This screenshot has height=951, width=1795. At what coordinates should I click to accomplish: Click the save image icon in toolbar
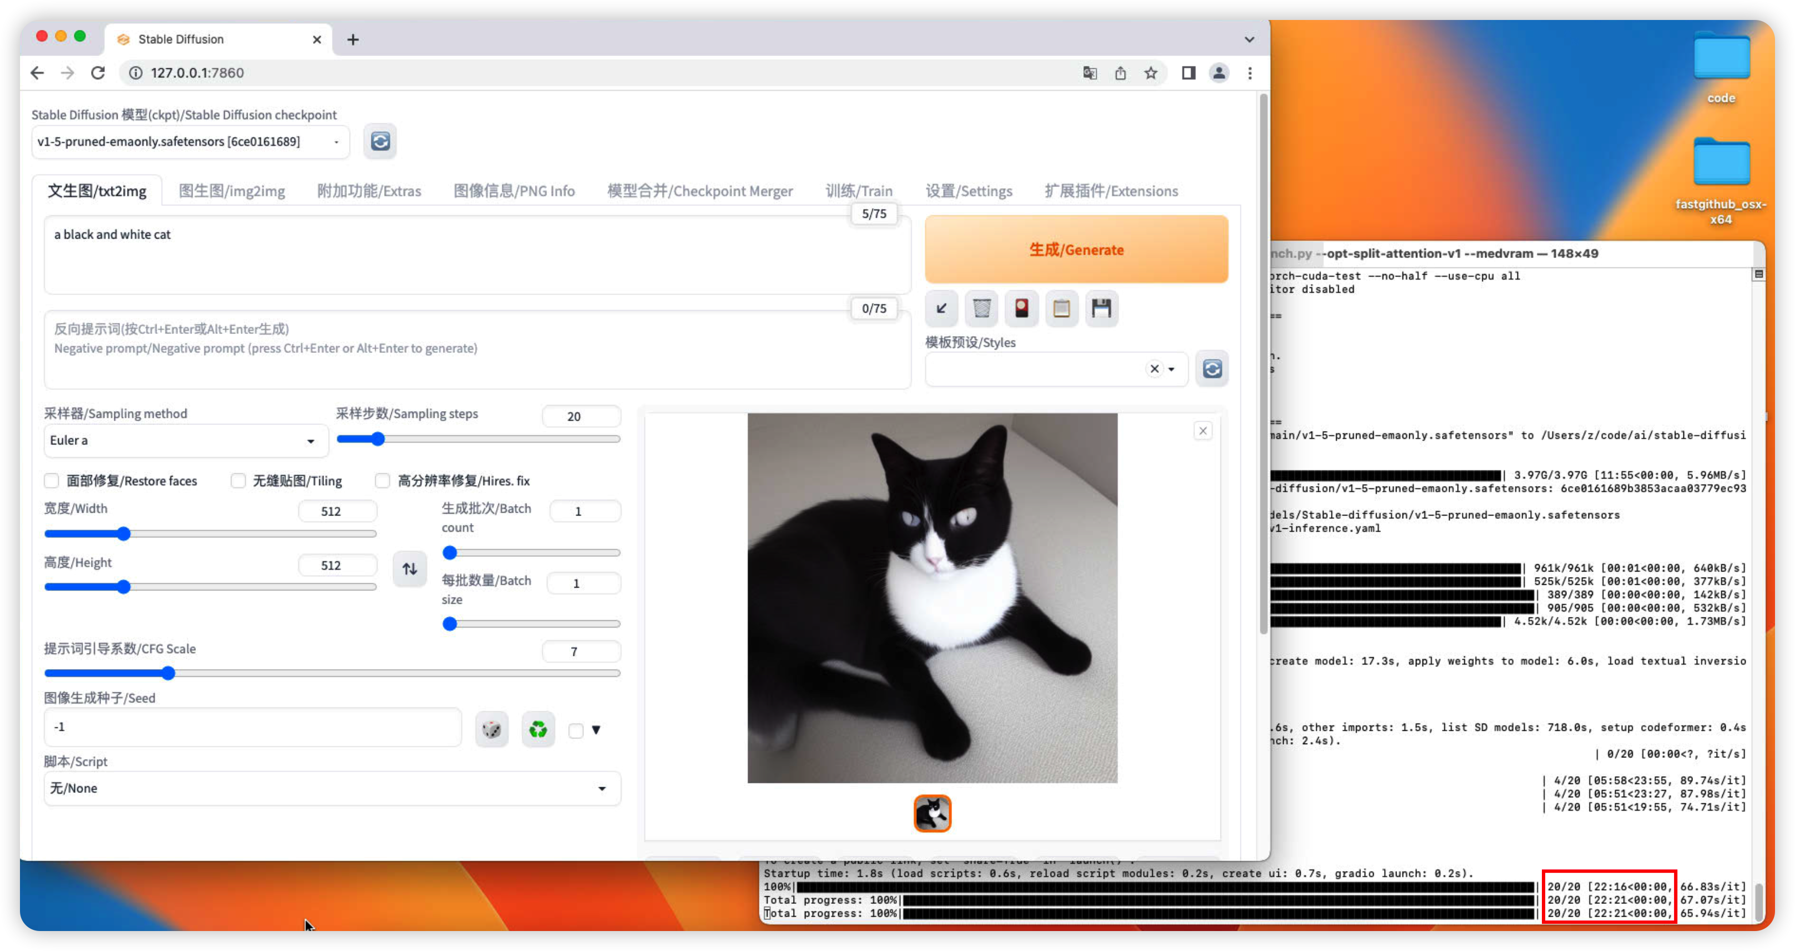pos(1102,307)
